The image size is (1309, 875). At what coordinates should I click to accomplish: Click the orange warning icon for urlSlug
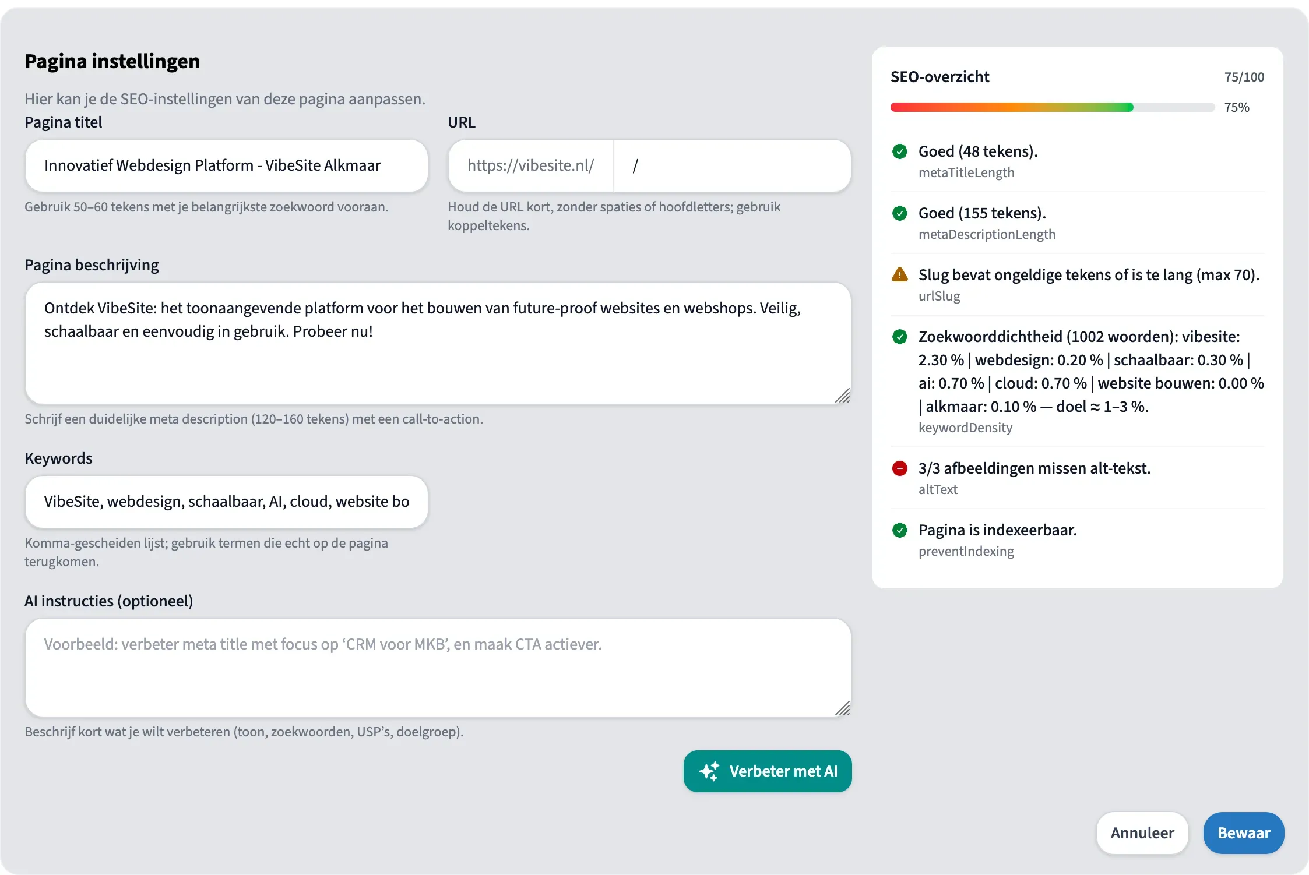pyautogui.click(x=900, y=275)
